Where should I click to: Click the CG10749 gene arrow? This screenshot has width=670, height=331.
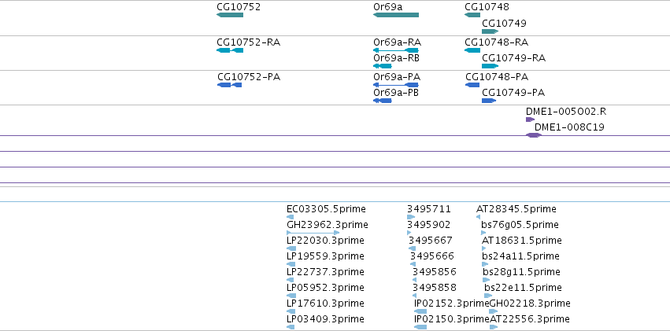tap(490, 31)
